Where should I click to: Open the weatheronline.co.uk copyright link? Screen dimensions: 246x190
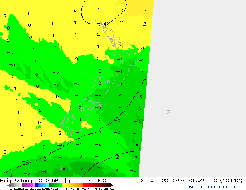point(213,187)
